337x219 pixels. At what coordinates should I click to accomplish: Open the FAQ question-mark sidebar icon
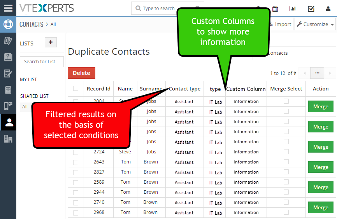tap(8, 57)
